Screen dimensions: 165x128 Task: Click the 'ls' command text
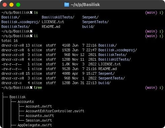[x=36, y=12]
